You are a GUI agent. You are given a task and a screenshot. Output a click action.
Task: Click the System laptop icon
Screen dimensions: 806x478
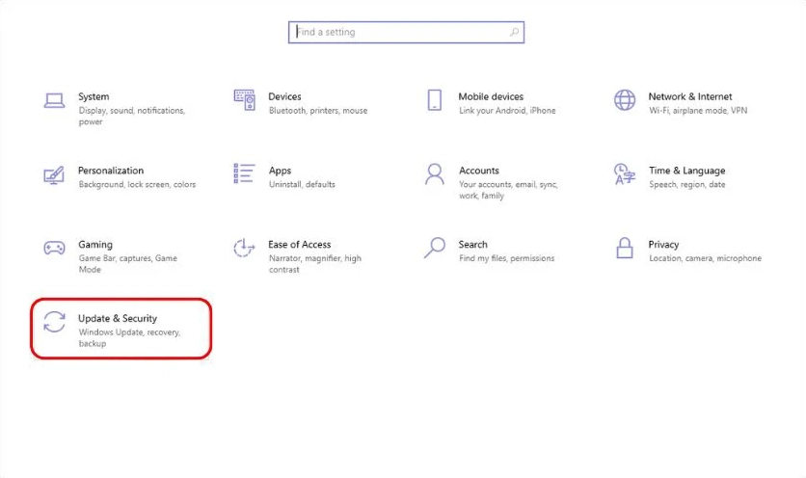pyautogui.click(x=54, y=101)
